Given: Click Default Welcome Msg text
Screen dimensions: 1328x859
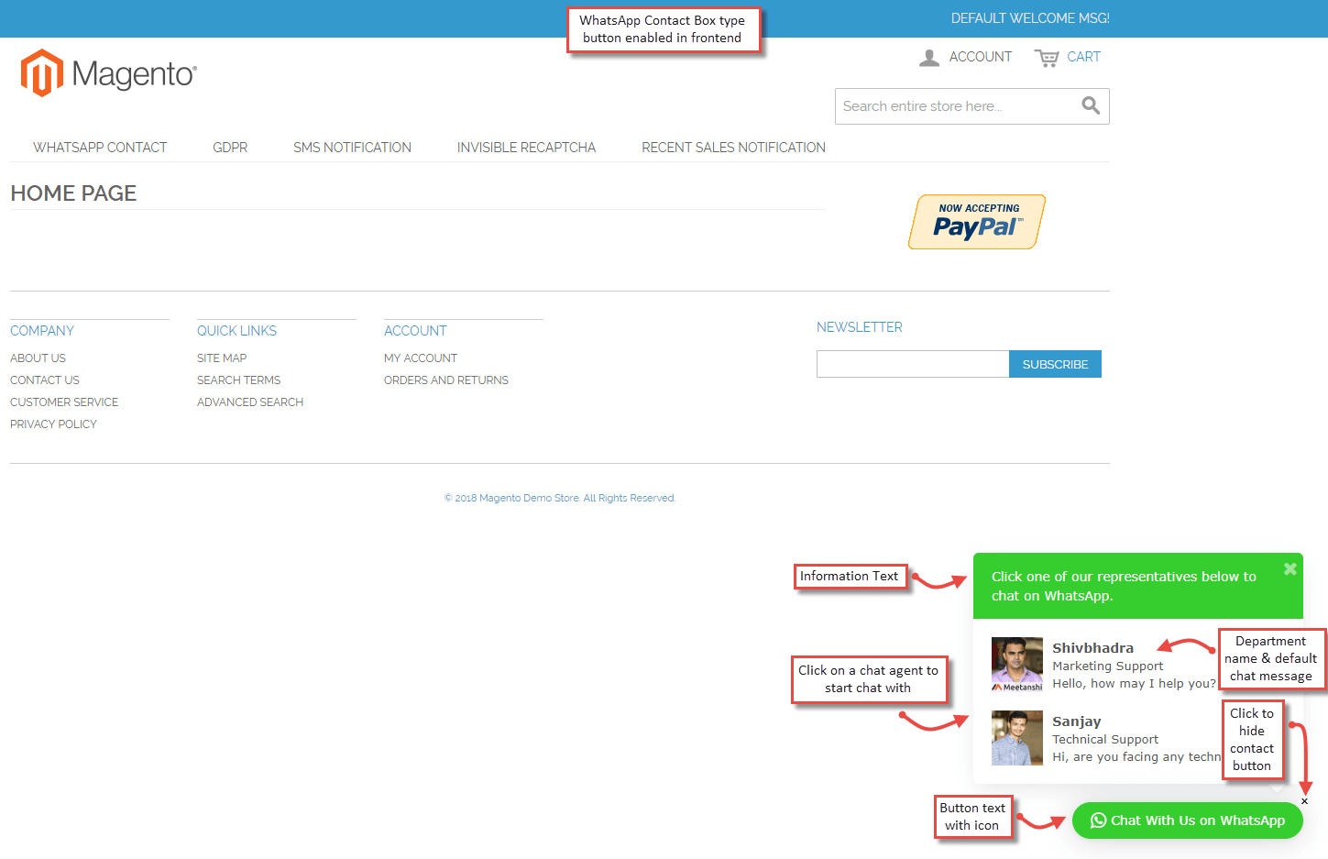Looking at the screenshot, I should pyautogui.click(x=1030, y=18).
